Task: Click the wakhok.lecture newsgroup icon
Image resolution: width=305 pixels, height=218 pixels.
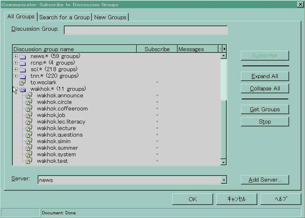Action: [x=29, y=128]
